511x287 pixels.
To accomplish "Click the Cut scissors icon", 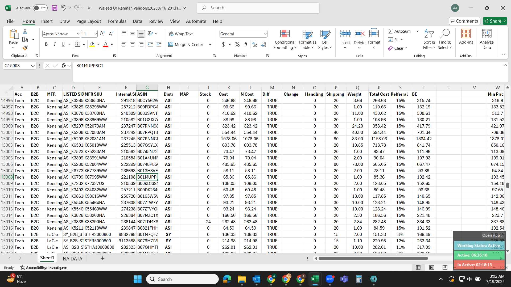I will tap(25, 31).
